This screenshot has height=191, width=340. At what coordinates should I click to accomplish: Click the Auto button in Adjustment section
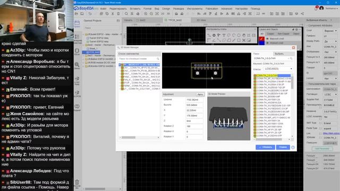200,94
